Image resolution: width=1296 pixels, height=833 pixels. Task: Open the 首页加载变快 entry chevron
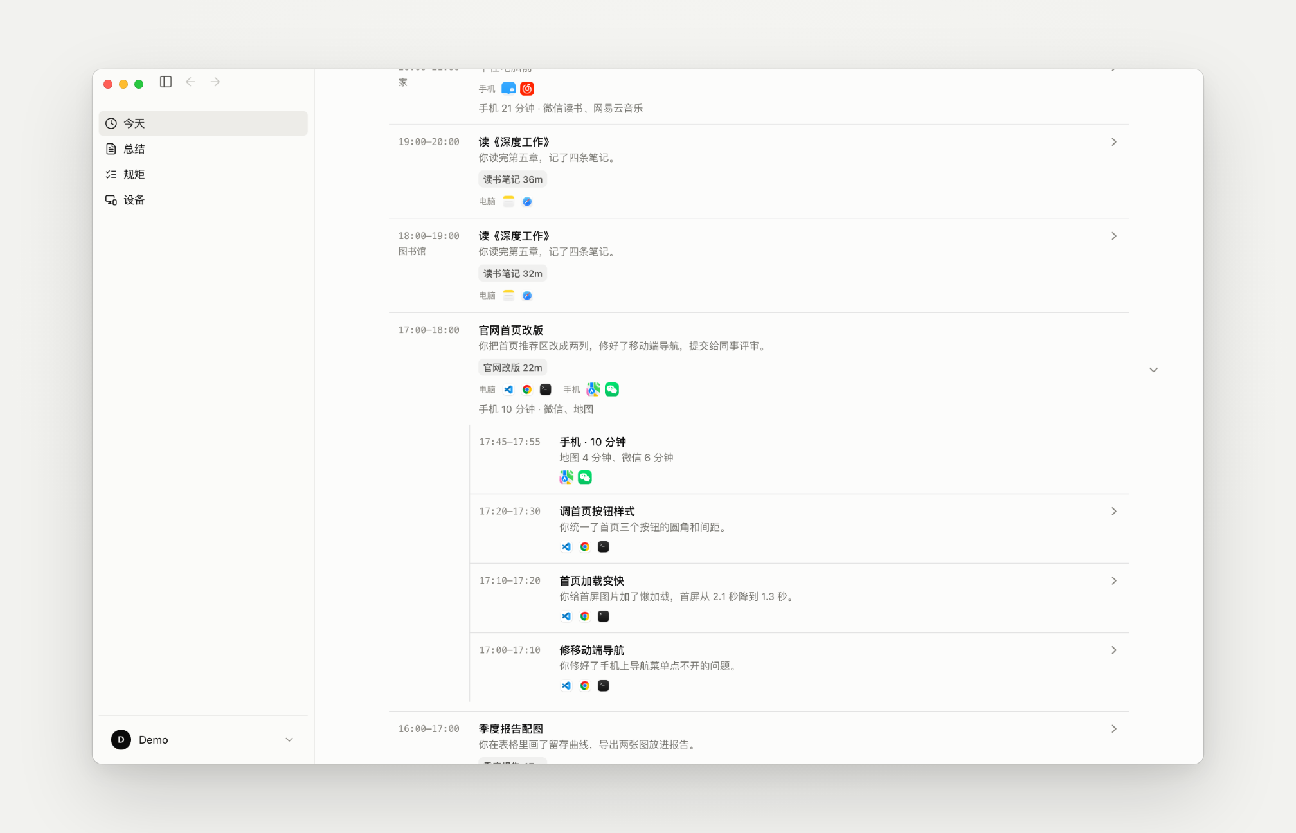point(1114,581)
